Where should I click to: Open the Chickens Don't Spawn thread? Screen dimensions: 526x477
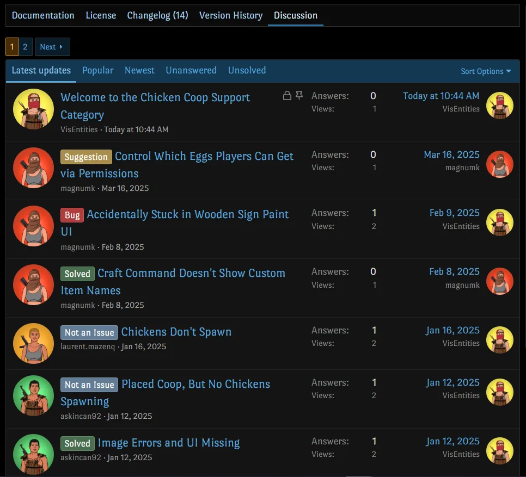pos(176,332)
